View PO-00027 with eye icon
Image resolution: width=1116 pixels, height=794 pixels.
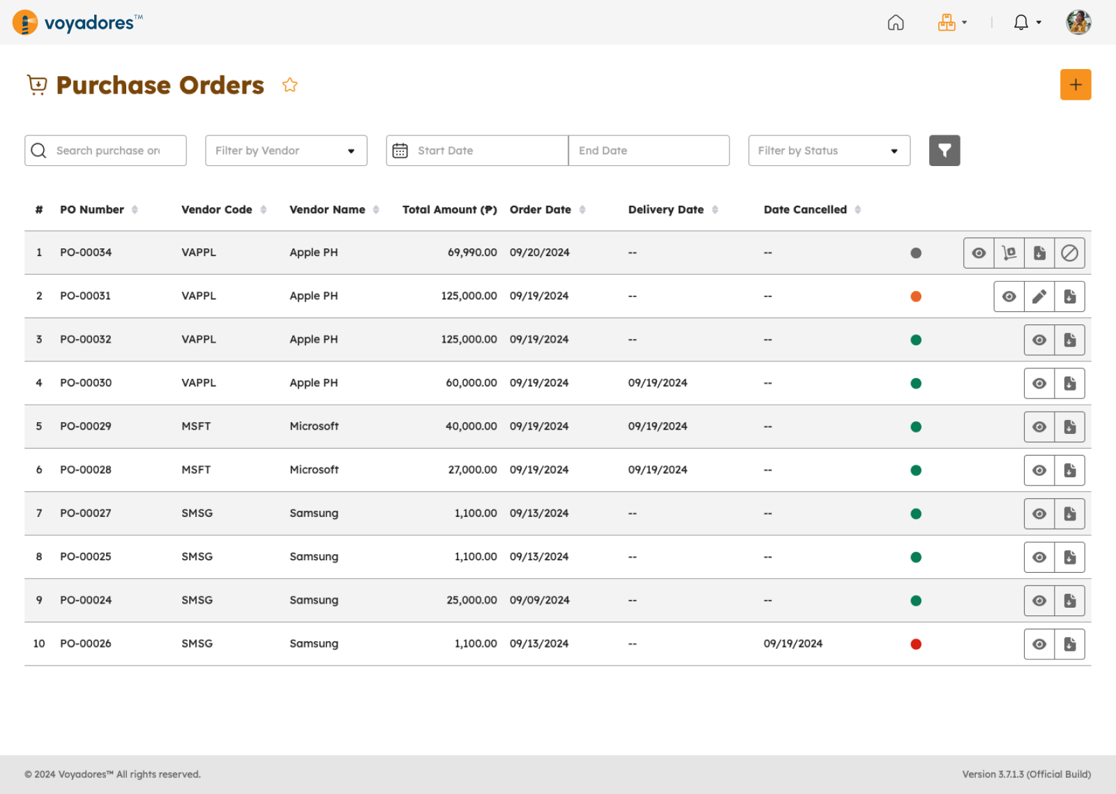1039,514
